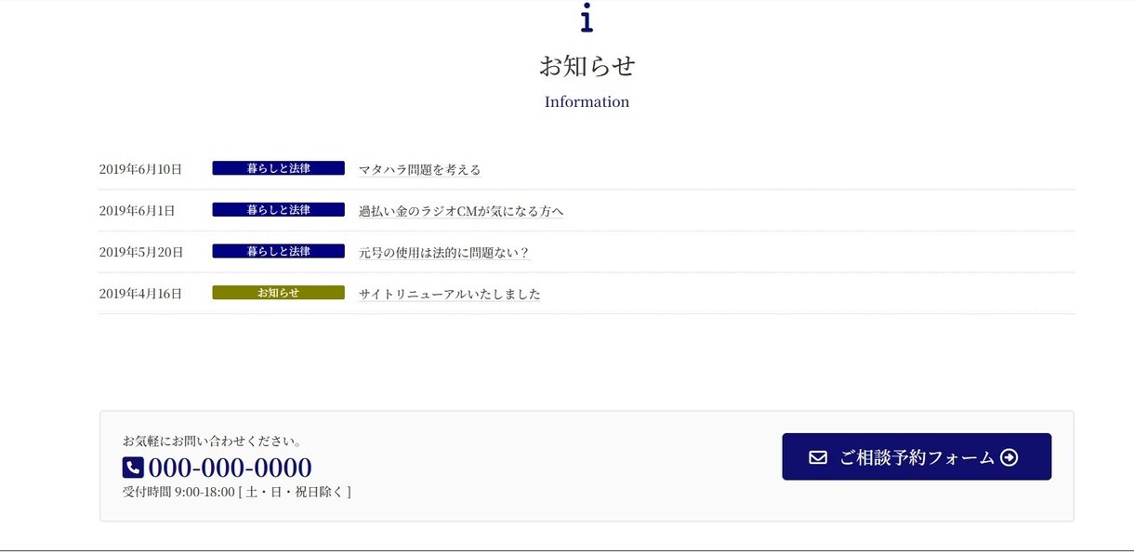Click the Information subtitle text
This screenshot has height=554, width=1134.
(587, 101)
